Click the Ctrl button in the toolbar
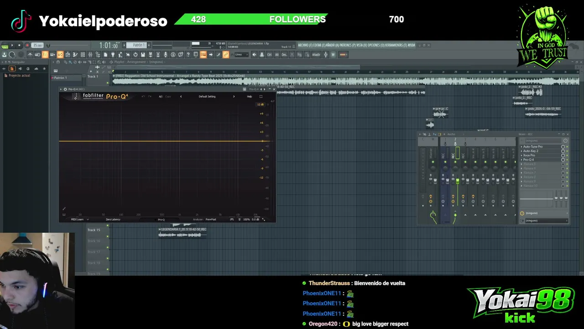 269,54
